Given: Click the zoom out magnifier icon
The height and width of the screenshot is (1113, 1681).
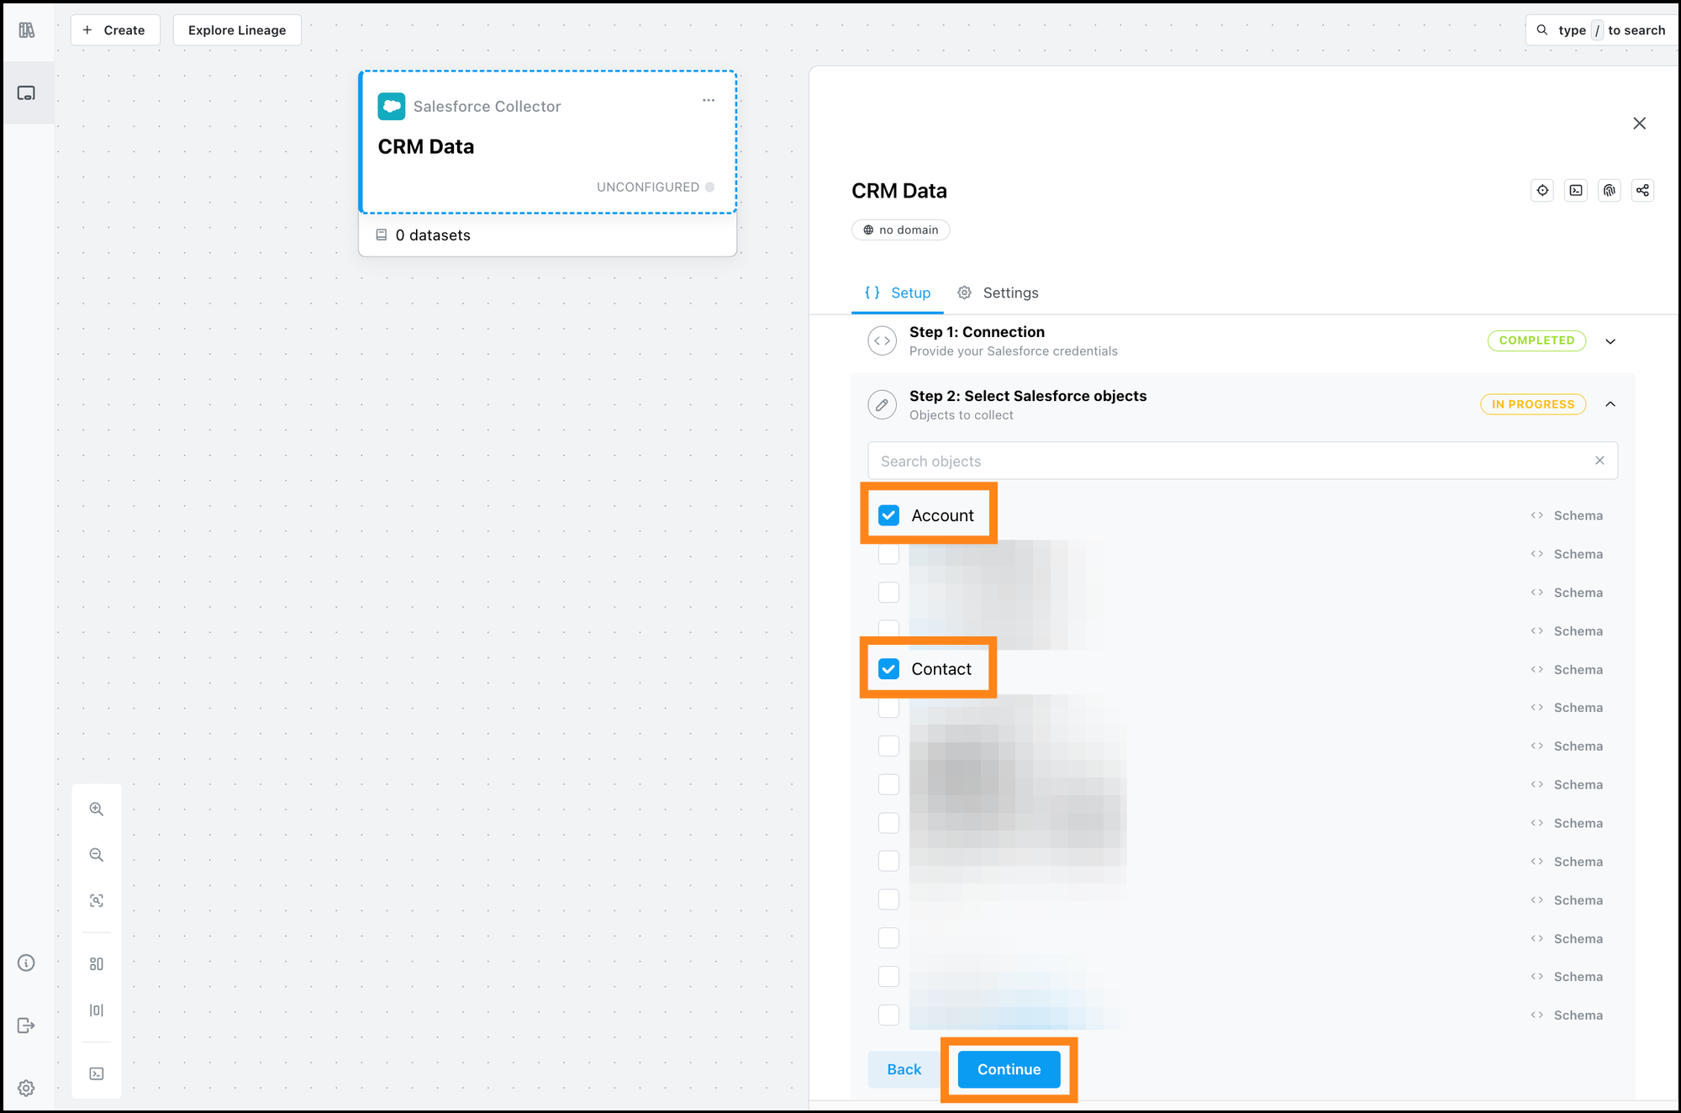Looking at the screenshot, I should tap(97, 855).
